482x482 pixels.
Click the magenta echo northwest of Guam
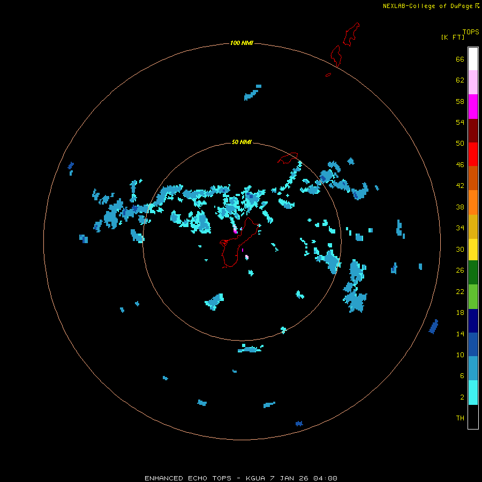click(235, 229)
